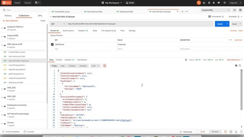
Task: Open the CreateTables_Issues request in sidebar
Action: [x=24, y=52]
